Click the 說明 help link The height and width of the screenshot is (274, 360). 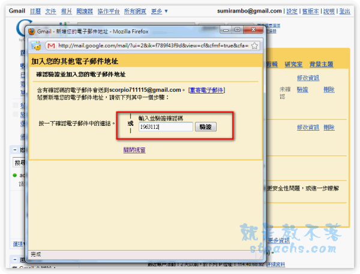[x=329, y=11]
